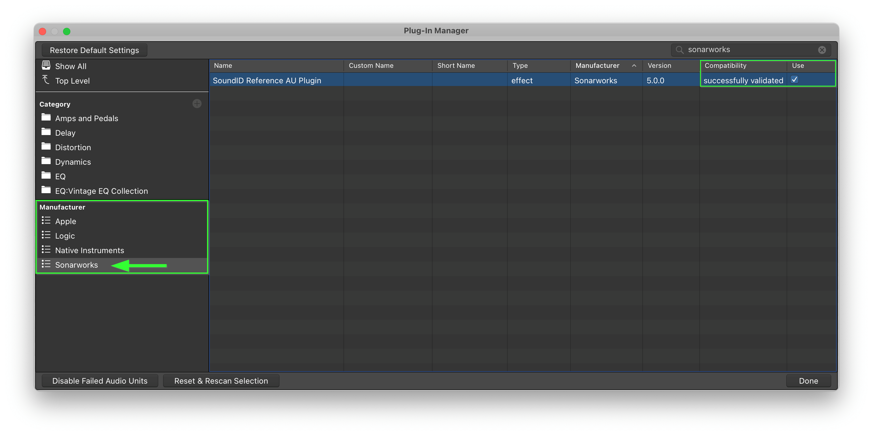Click Disable Failed Audio Units button
The image size is (873, 436).
[100, 381]
